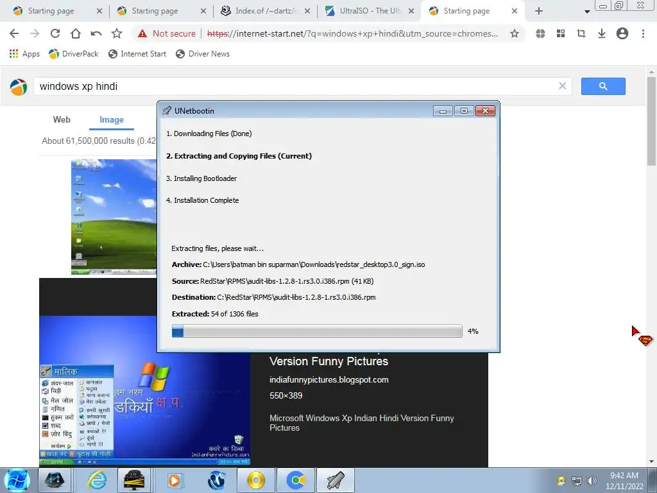
Task: Open the Windows XP Bliss desktop thumbnail
Action: click(114, 217)
